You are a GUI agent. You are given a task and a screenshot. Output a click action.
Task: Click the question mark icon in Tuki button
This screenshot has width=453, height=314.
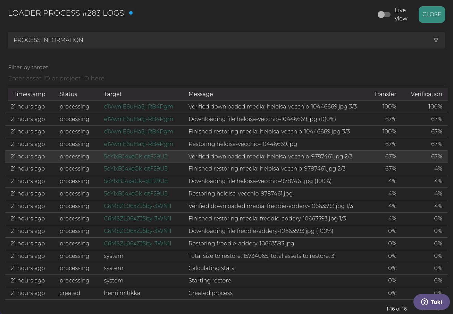pyautogui.click(x=424, y=302)
